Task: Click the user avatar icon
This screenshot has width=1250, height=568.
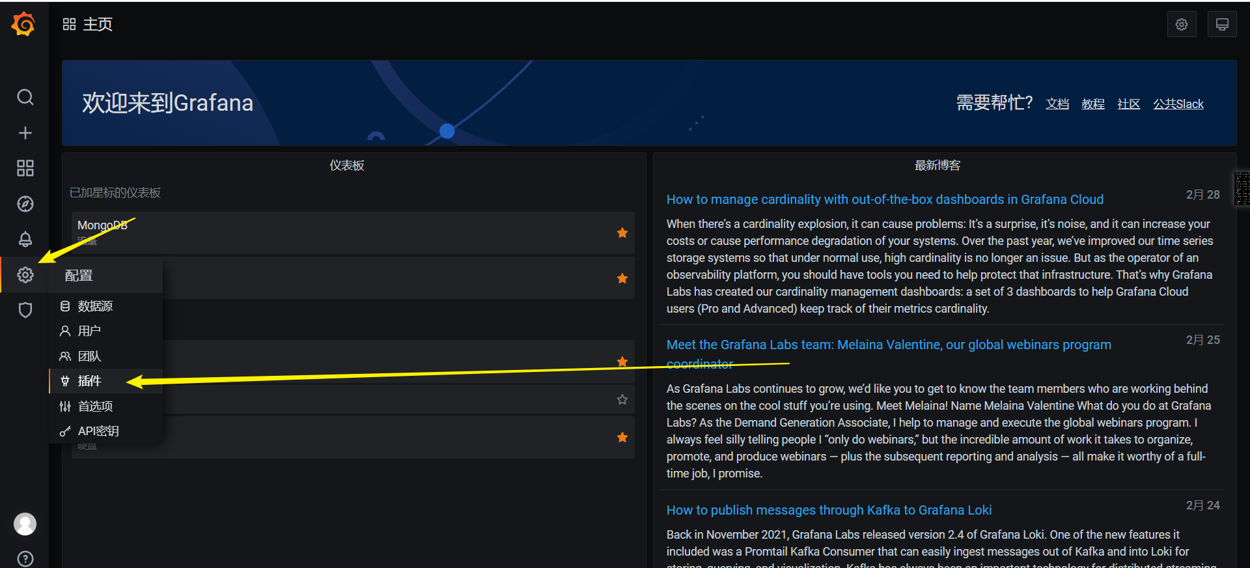Action: point(25,524)
